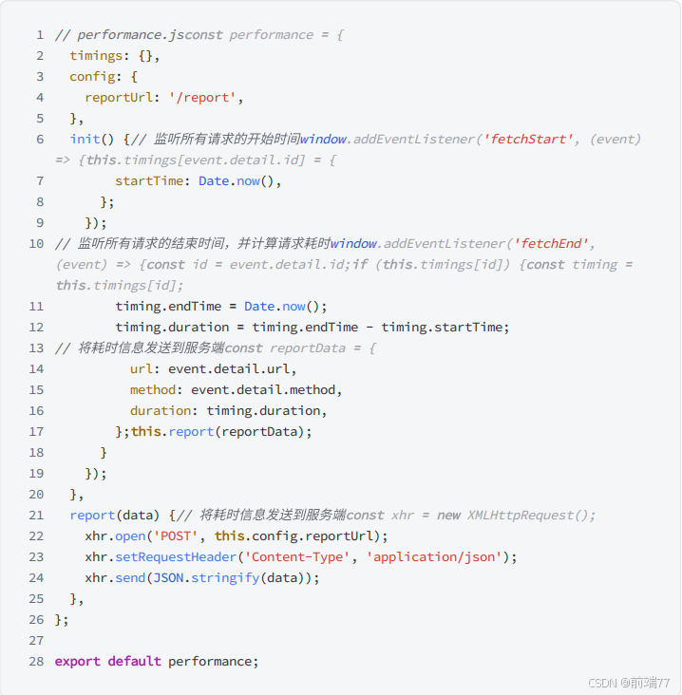Select the 'config: {' text on line 3
Viewport: 682px width, 695px height.
[x=104, y=77]
